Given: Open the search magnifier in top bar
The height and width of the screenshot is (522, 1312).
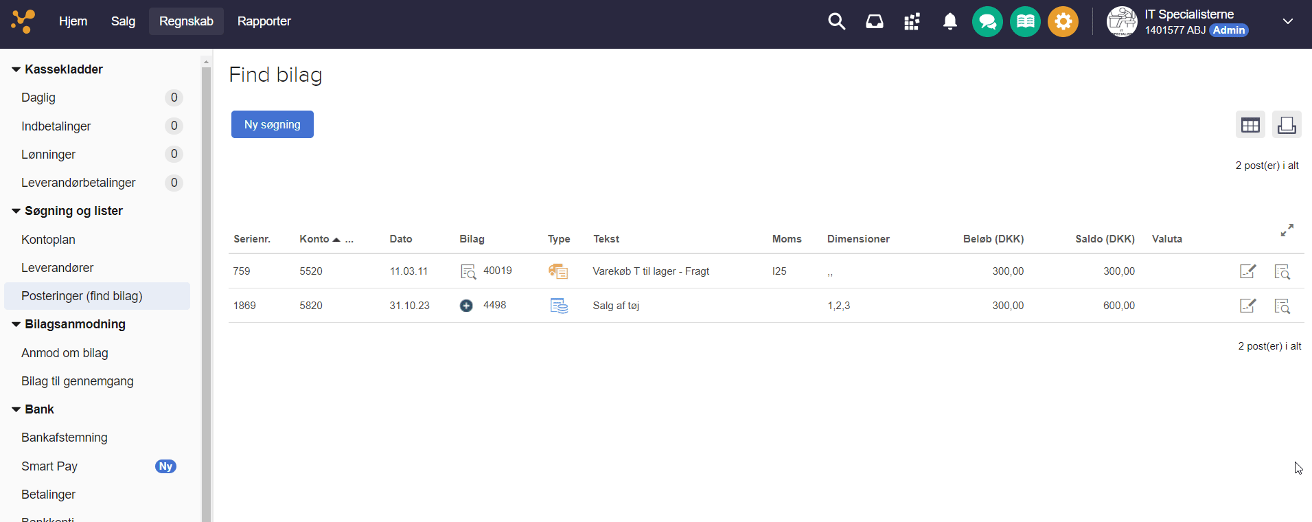Looking at the screenshot, I should 836,21.
